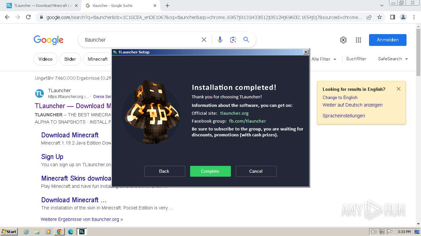The width and height of the screenshot is (421, 236).
Task: Open the TLauncher taskbar item
Action: 82,232
